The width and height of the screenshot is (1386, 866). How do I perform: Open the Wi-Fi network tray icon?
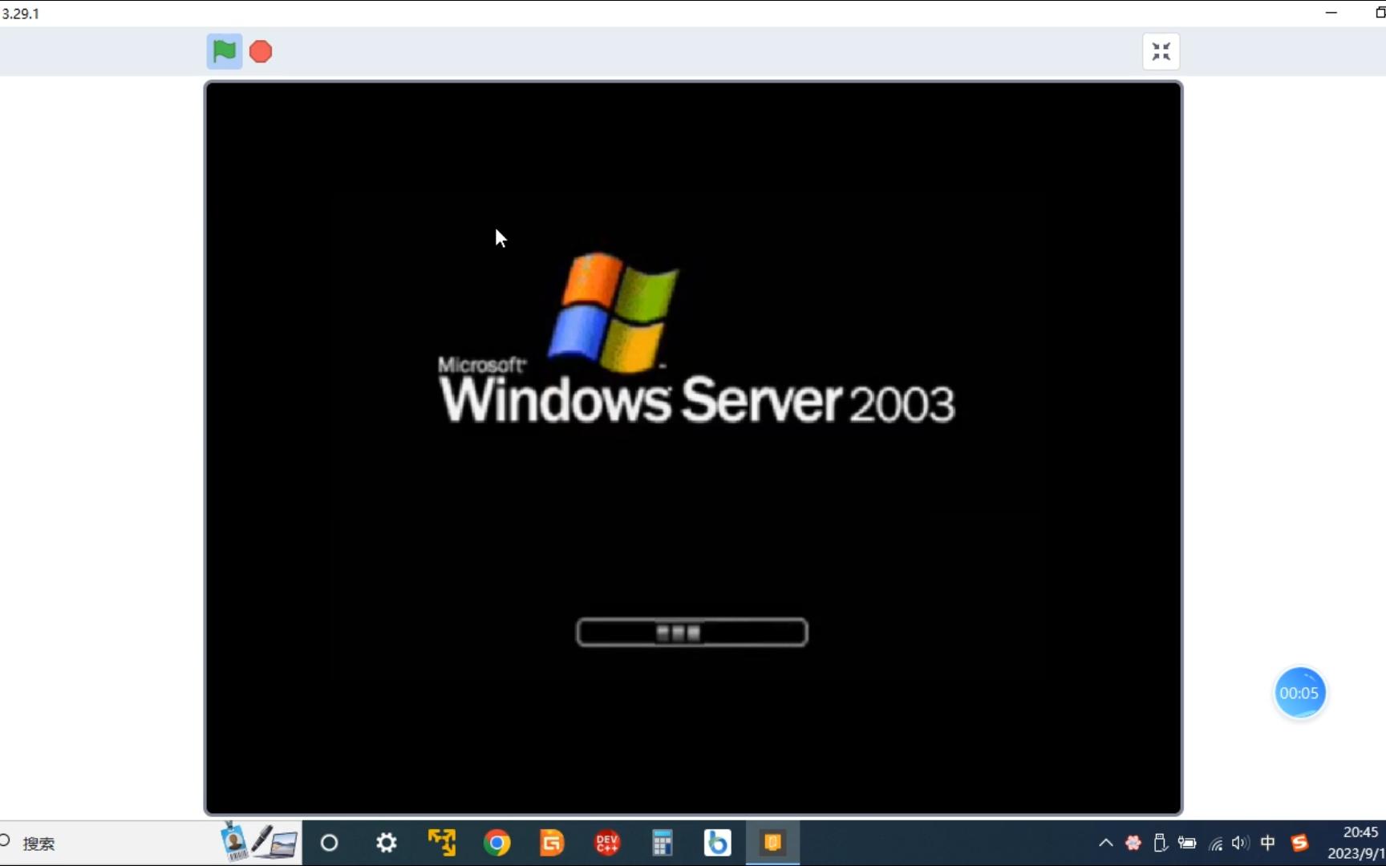pos(1216,843)
